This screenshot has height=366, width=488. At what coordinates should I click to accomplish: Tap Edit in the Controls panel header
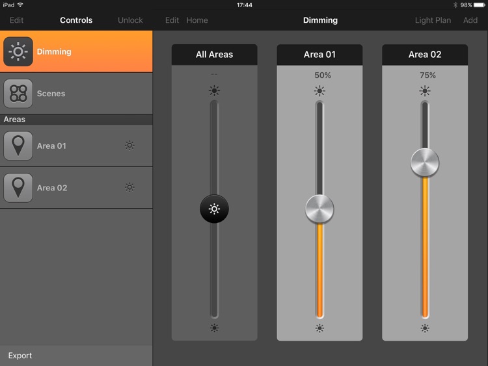(x=16, y=20)
